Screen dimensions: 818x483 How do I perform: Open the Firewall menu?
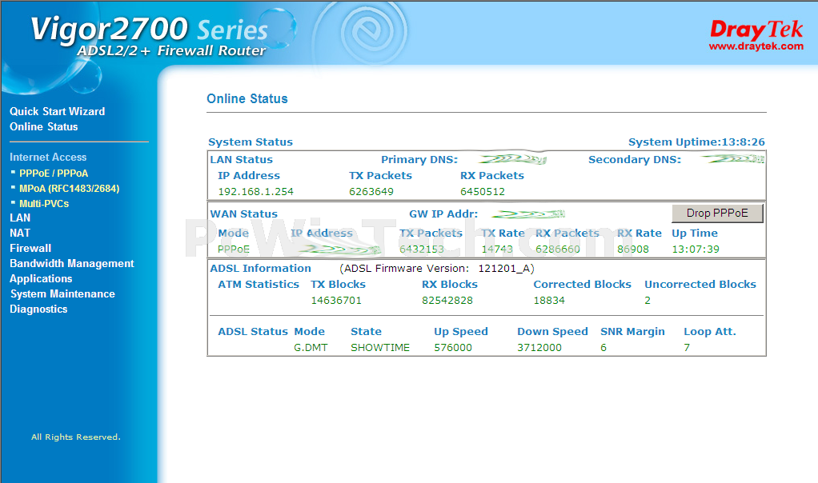pos(30,248)
